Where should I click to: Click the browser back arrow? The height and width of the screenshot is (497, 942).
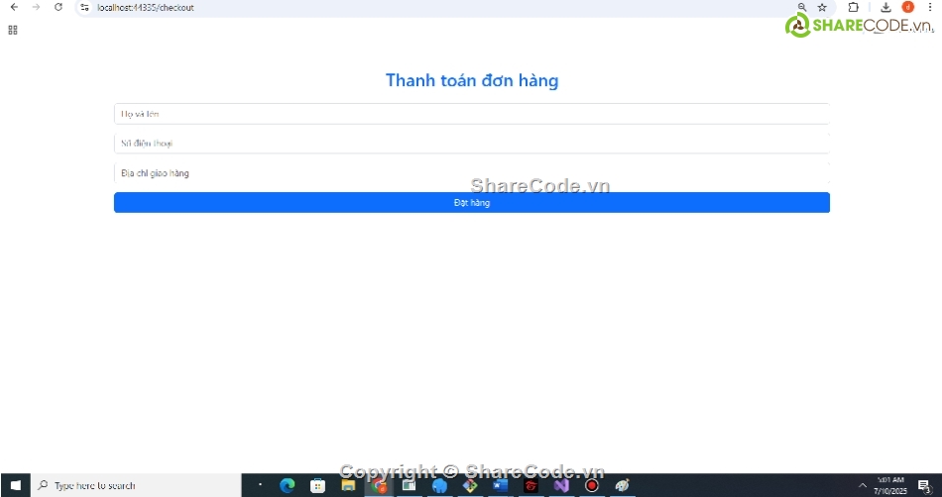click(14, 7)
